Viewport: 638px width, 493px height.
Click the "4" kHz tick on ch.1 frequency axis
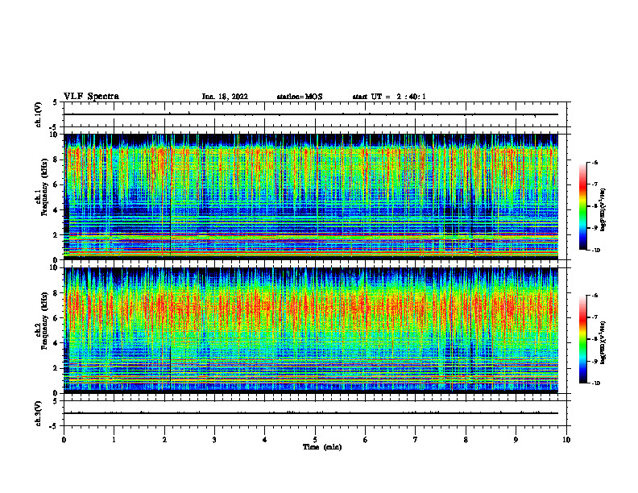(57, 210)
